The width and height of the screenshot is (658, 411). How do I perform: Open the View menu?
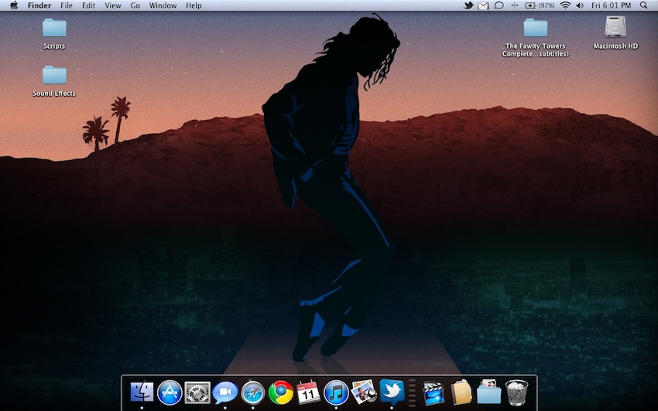(112, 5)
